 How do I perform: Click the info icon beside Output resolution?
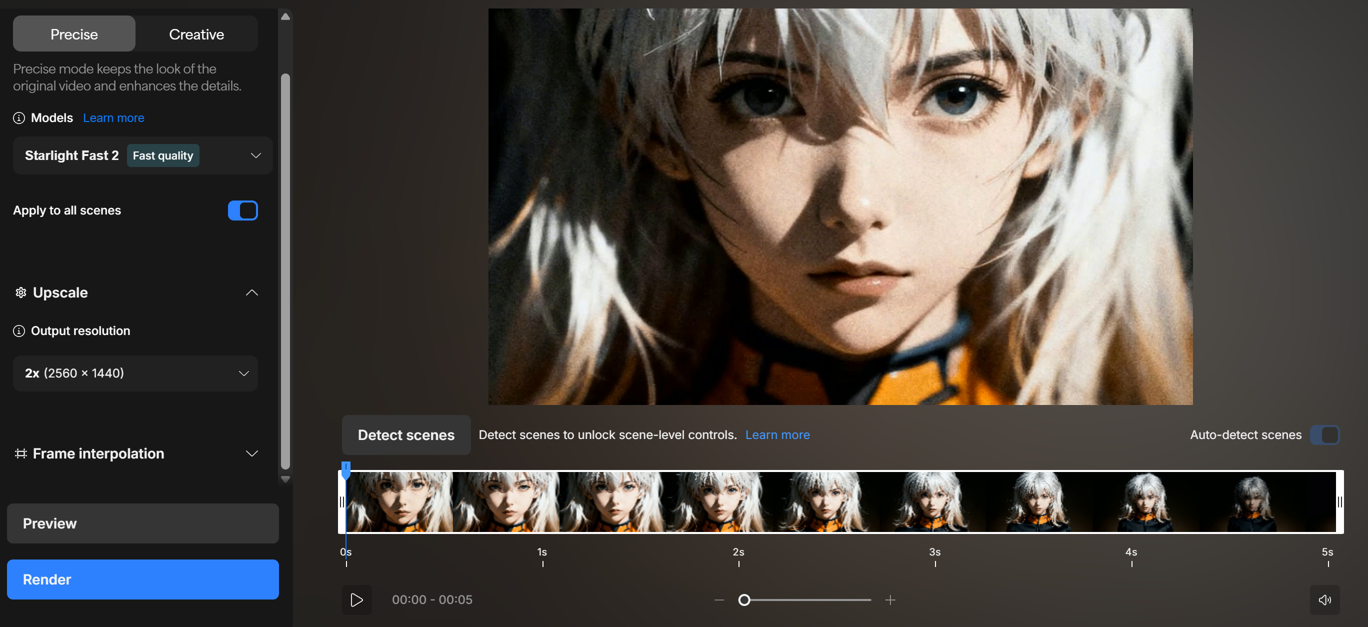19,331
